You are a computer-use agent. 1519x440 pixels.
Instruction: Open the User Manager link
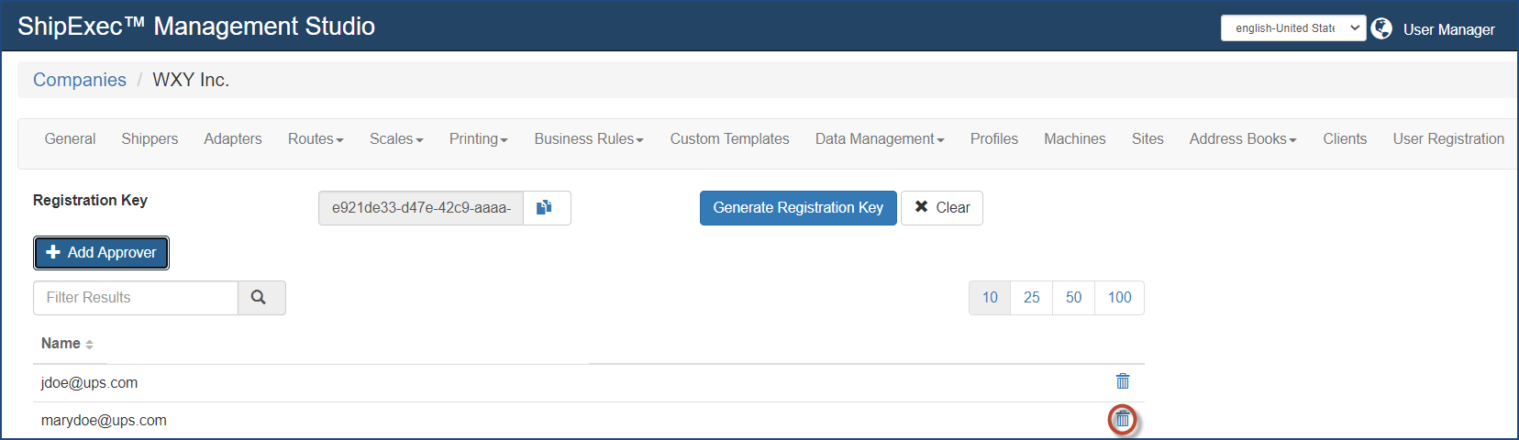click(x=1449, y=29)
